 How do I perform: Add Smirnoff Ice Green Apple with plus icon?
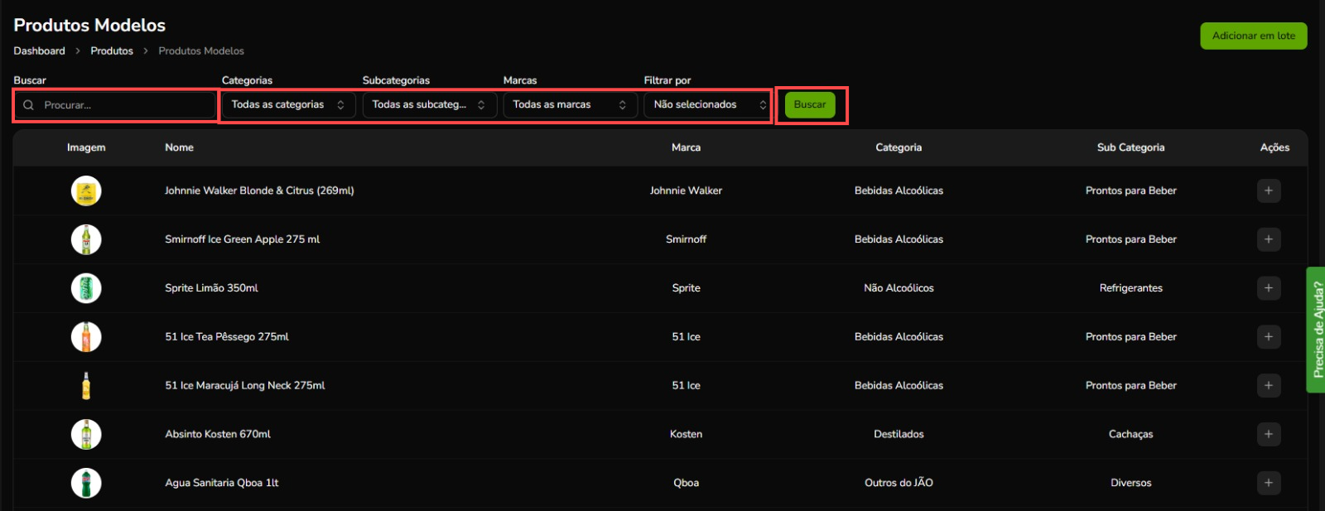[x=1268, y=239]
